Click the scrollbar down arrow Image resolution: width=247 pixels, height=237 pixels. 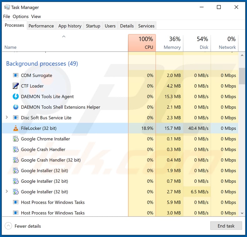pos(242,213)
